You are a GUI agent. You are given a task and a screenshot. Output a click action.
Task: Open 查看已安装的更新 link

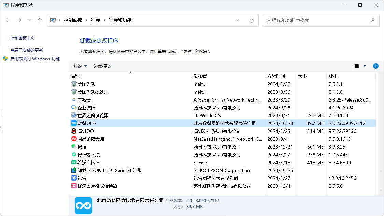tap(26, 50)
